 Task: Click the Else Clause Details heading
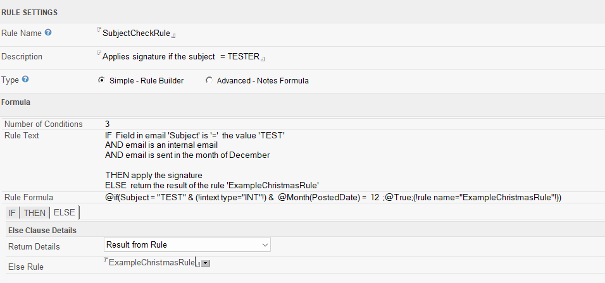[42, 231]
